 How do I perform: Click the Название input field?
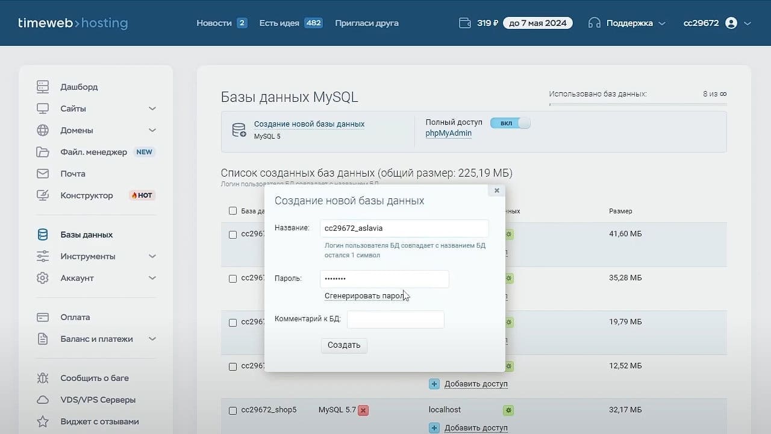[x=404, y=228]
